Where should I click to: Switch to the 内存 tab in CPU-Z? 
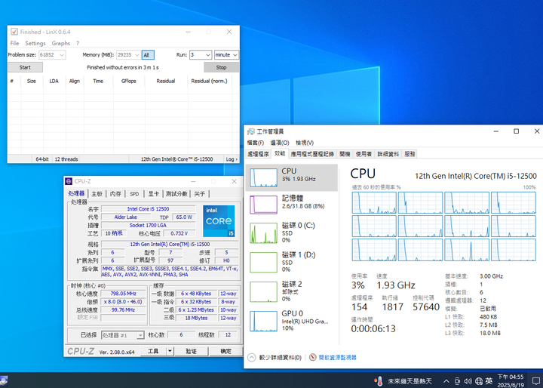tap(115, 194)
